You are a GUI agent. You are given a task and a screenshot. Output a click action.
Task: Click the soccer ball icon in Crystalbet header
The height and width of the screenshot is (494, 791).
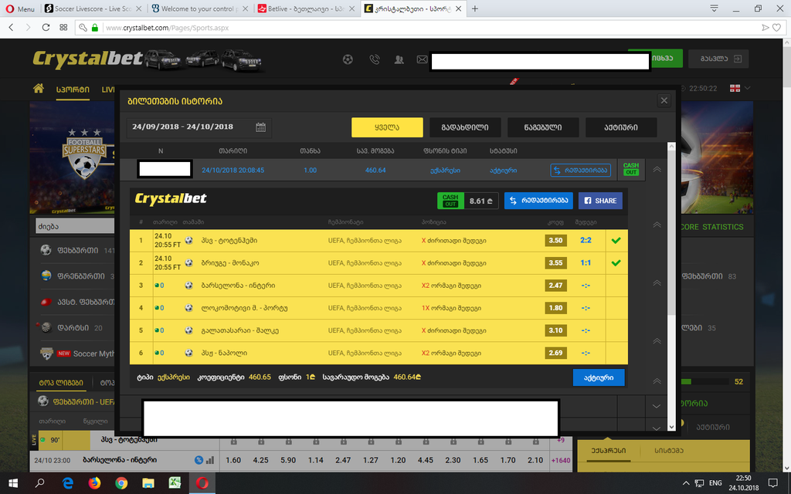(348, 59)
